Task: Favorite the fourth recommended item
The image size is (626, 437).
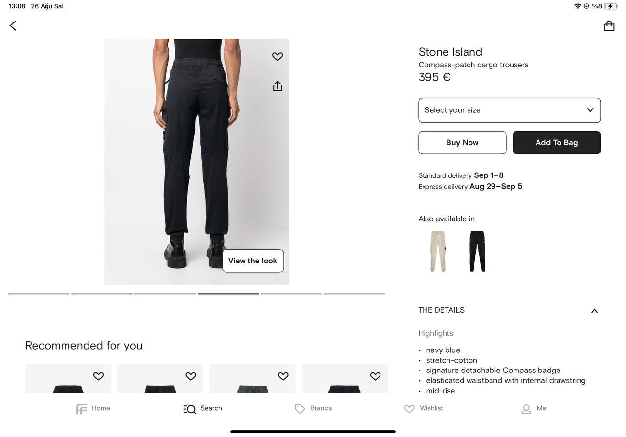Action: point(375,376)
